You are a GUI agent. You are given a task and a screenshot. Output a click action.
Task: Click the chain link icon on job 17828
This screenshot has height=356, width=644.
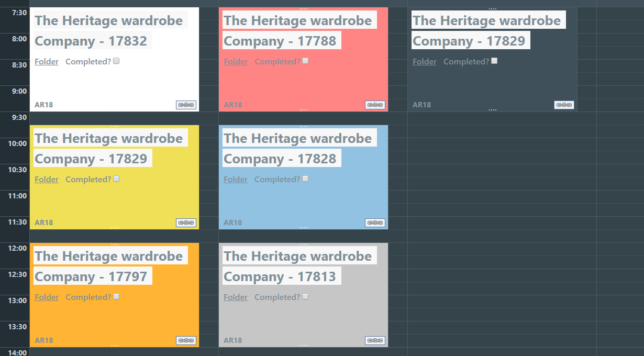coord(375,222)
